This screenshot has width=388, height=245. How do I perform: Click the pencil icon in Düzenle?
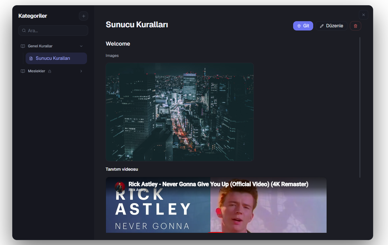click(x=322, y=26)
